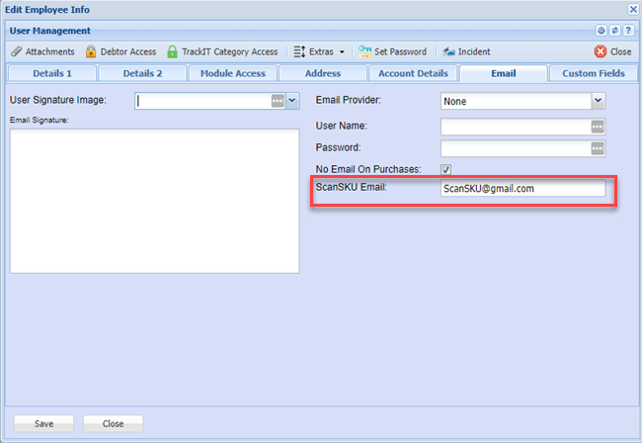
Task: Open Attachments with the paperclip icon
Action: tap(16, 51)
